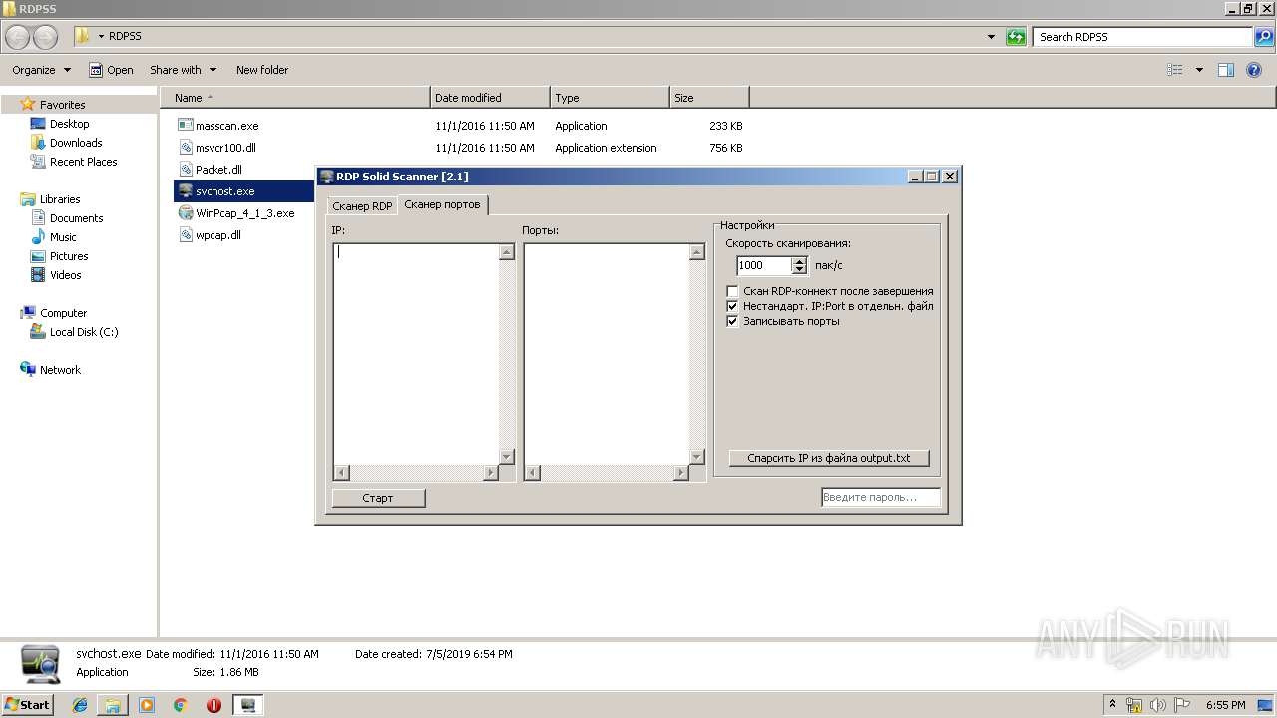Open Windows Media Player taskbar icon

coord(147,705)
